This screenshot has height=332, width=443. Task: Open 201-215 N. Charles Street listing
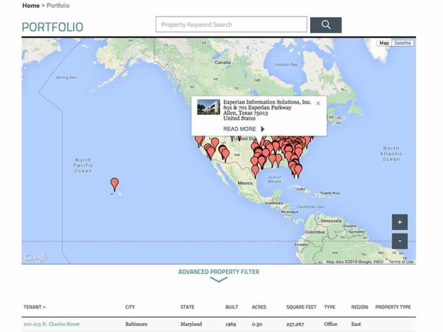coord(51,324)
